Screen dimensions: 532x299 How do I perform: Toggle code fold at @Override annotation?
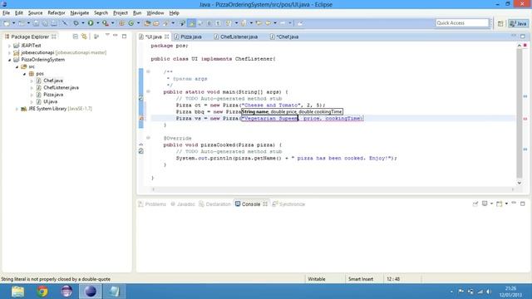[148, 138]
